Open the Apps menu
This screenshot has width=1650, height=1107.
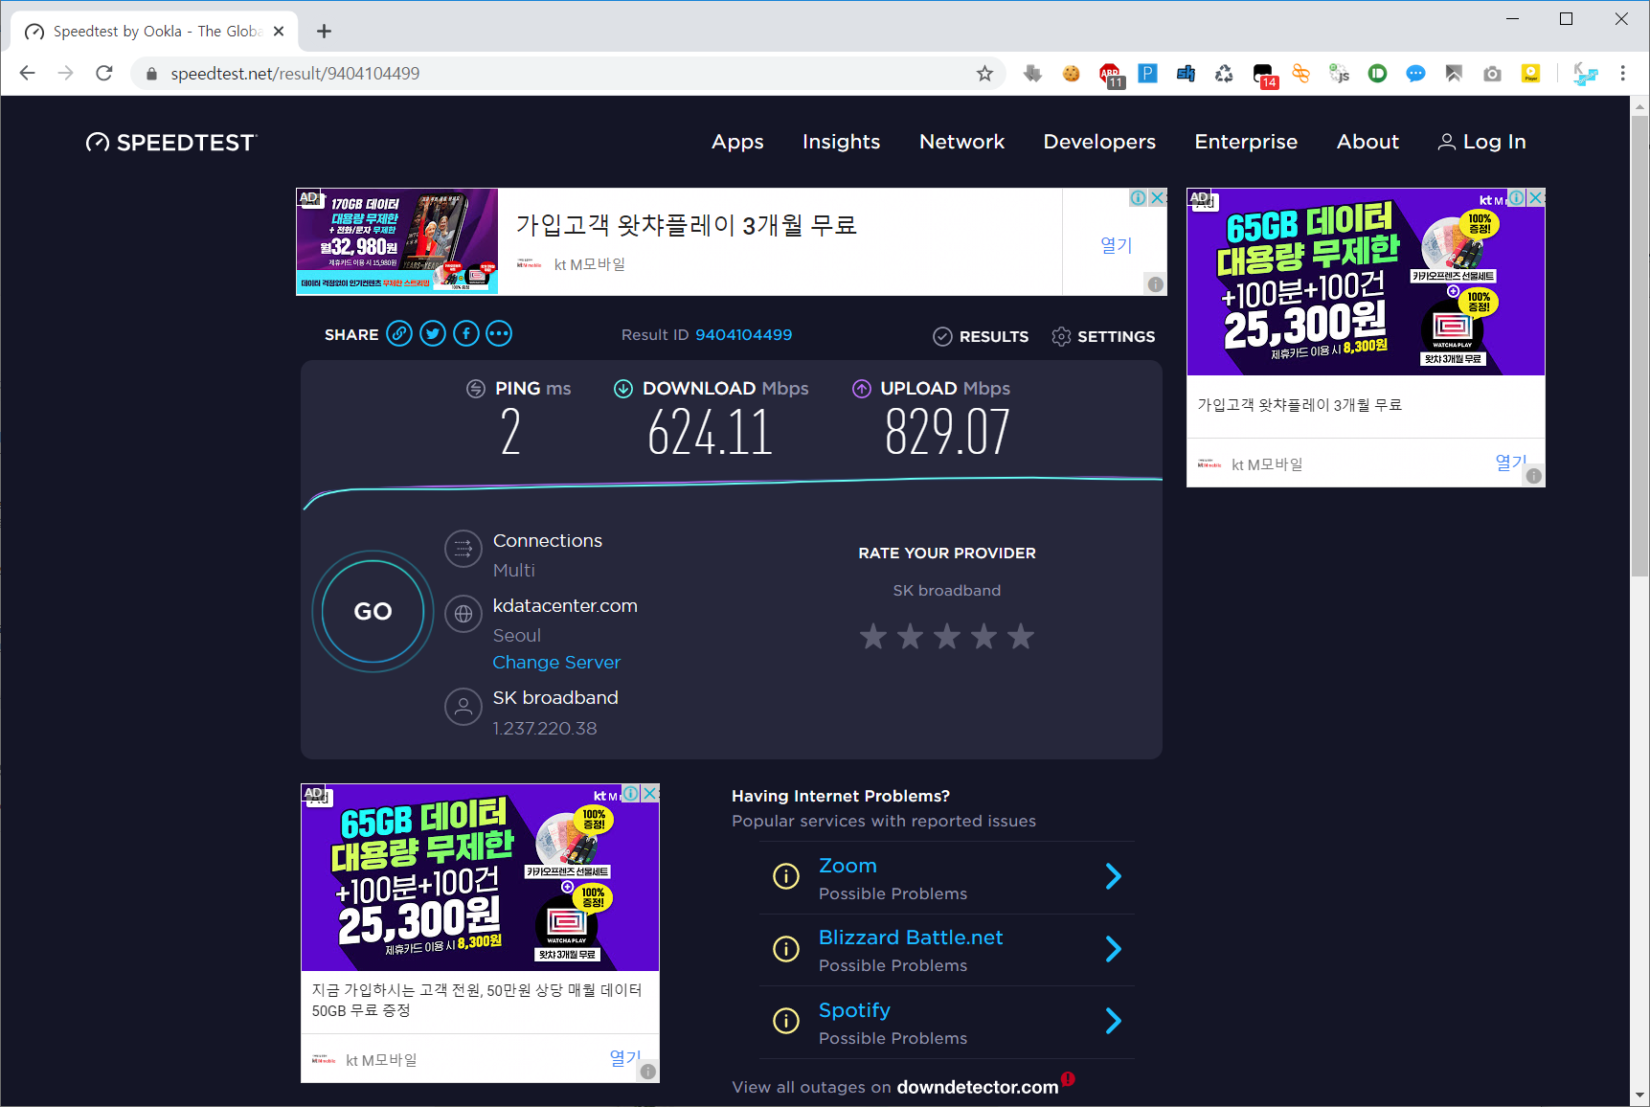737,142
